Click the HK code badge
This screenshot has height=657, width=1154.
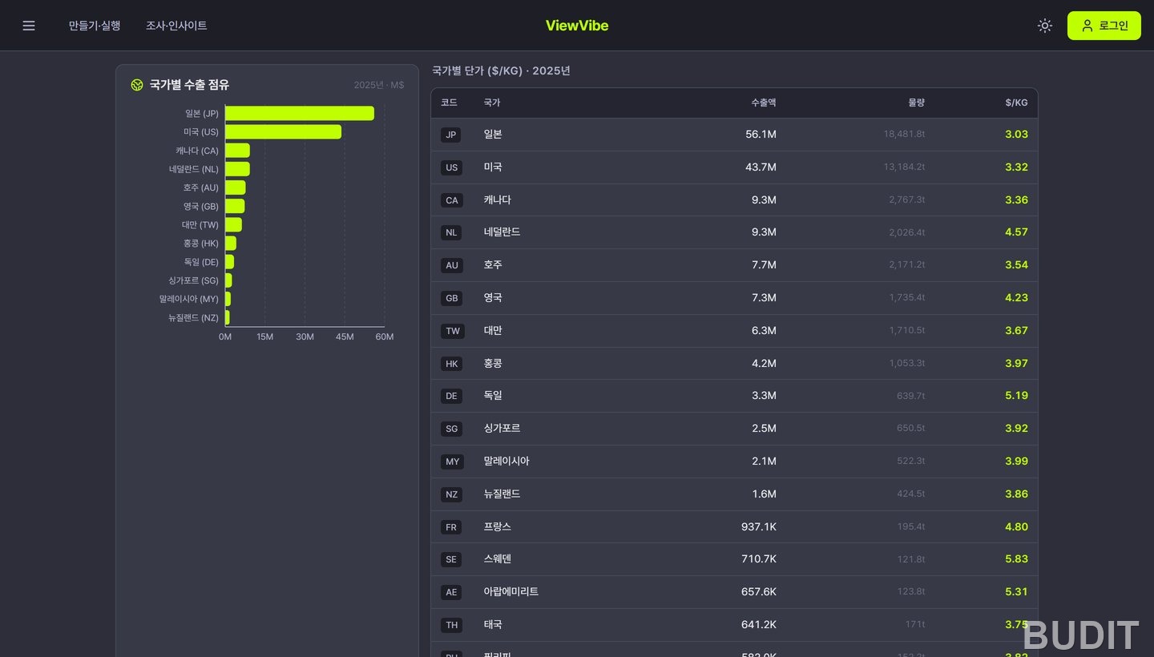452,364
